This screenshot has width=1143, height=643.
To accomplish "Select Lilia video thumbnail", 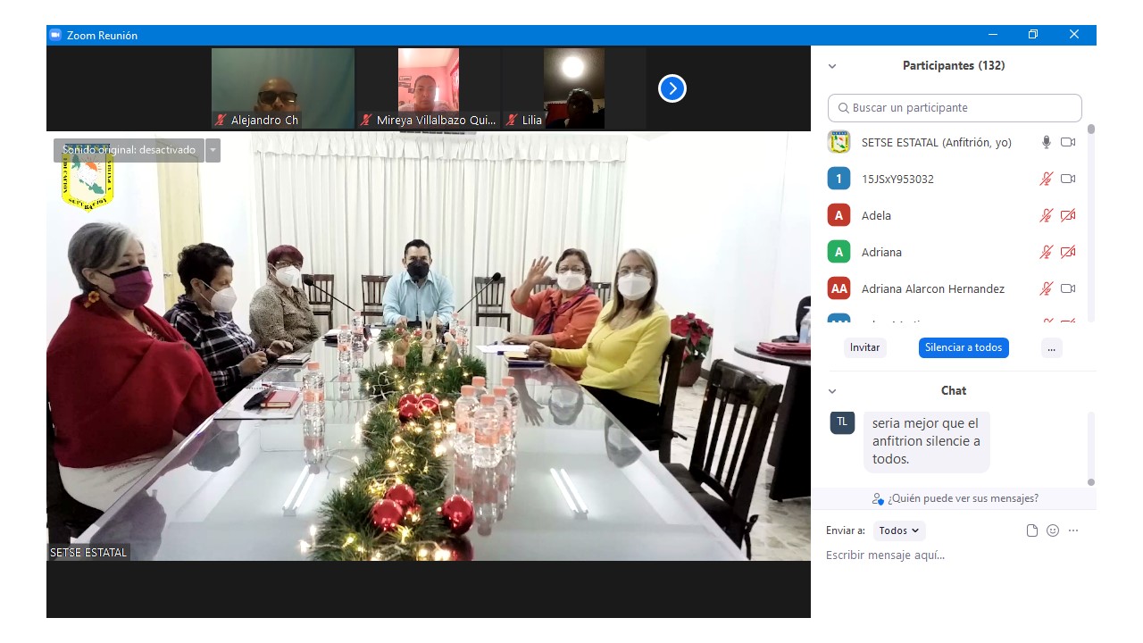I will (574, 88).
